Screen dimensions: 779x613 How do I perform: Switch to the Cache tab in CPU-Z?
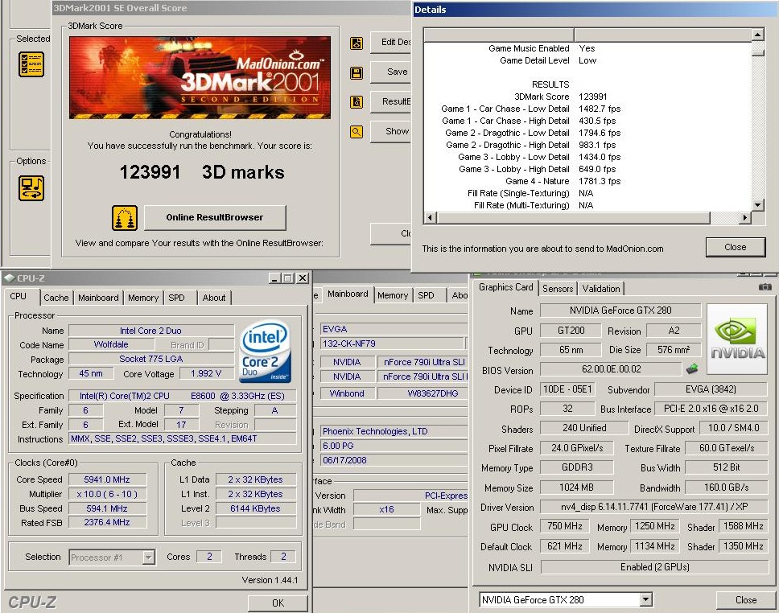click(x=56, y=298)
